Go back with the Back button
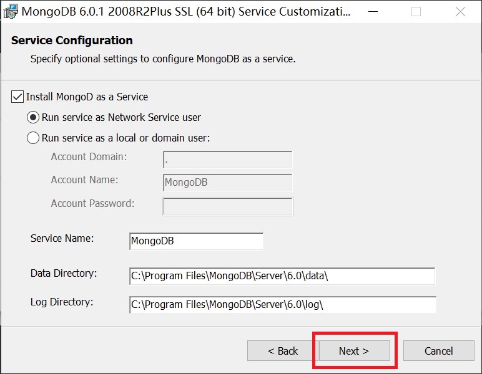 click(282, 351)
